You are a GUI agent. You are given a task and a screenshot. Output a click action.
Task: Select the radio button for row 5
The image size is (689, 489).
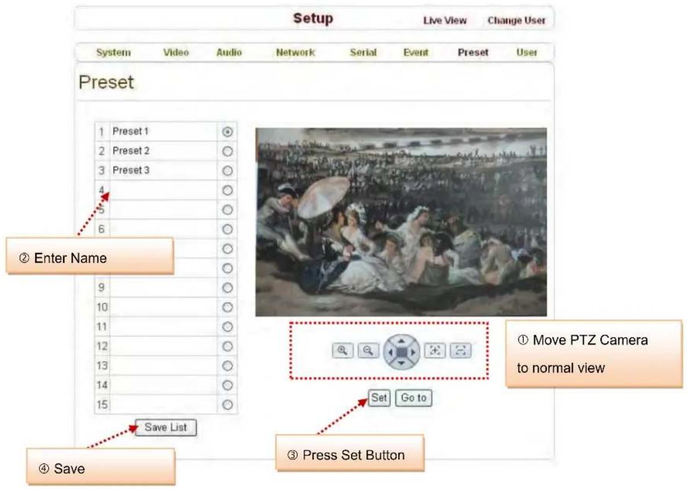227,210
